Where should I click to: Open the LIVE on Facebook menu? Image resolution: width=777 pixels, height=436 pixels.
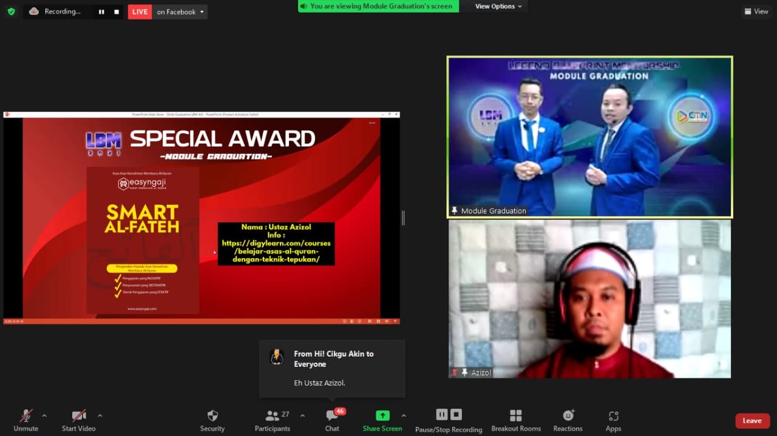point(180,12)
